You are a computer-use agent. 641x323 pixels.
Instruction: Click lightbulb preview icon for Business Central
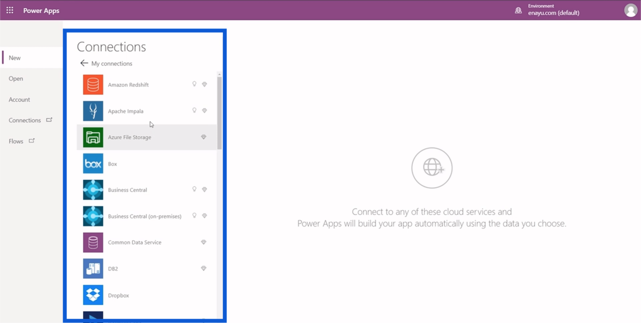[x=194, y=189]
